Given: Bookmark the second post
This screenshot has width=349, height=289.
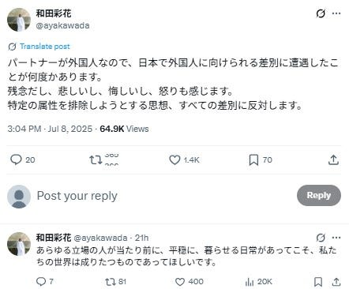Looking at the screenshot, I should coord(318,282).
